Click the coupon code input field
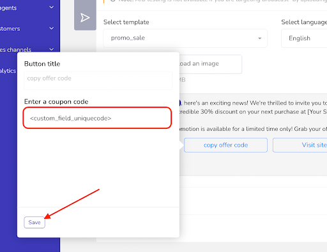This screenshot has height=252, width=327. (97, 118)
